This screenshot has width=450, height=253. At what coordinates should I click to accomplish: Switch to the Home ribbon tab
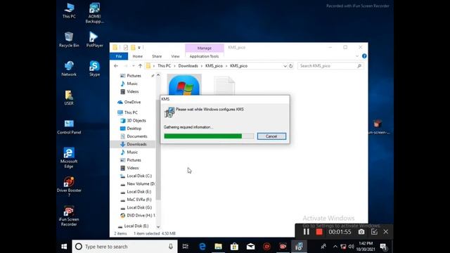tap(138, 56)
